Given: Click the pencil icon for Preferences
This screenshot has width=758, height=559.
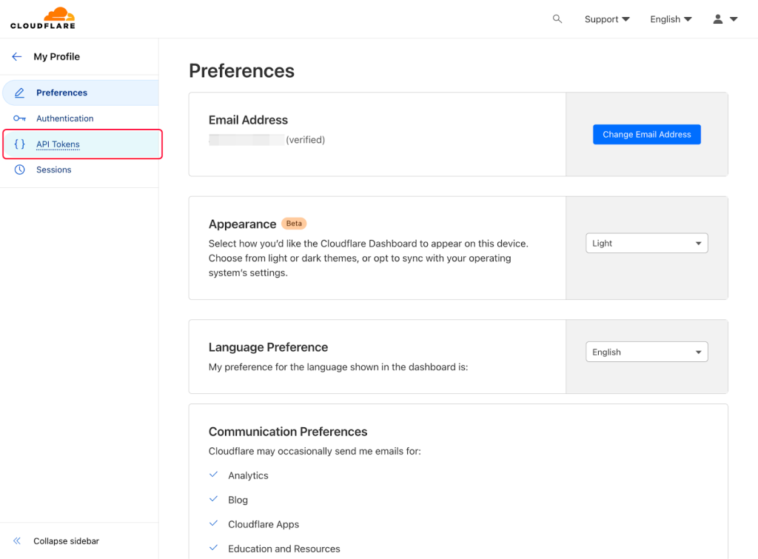Looking at the screenshot, I should pos(20,93).
